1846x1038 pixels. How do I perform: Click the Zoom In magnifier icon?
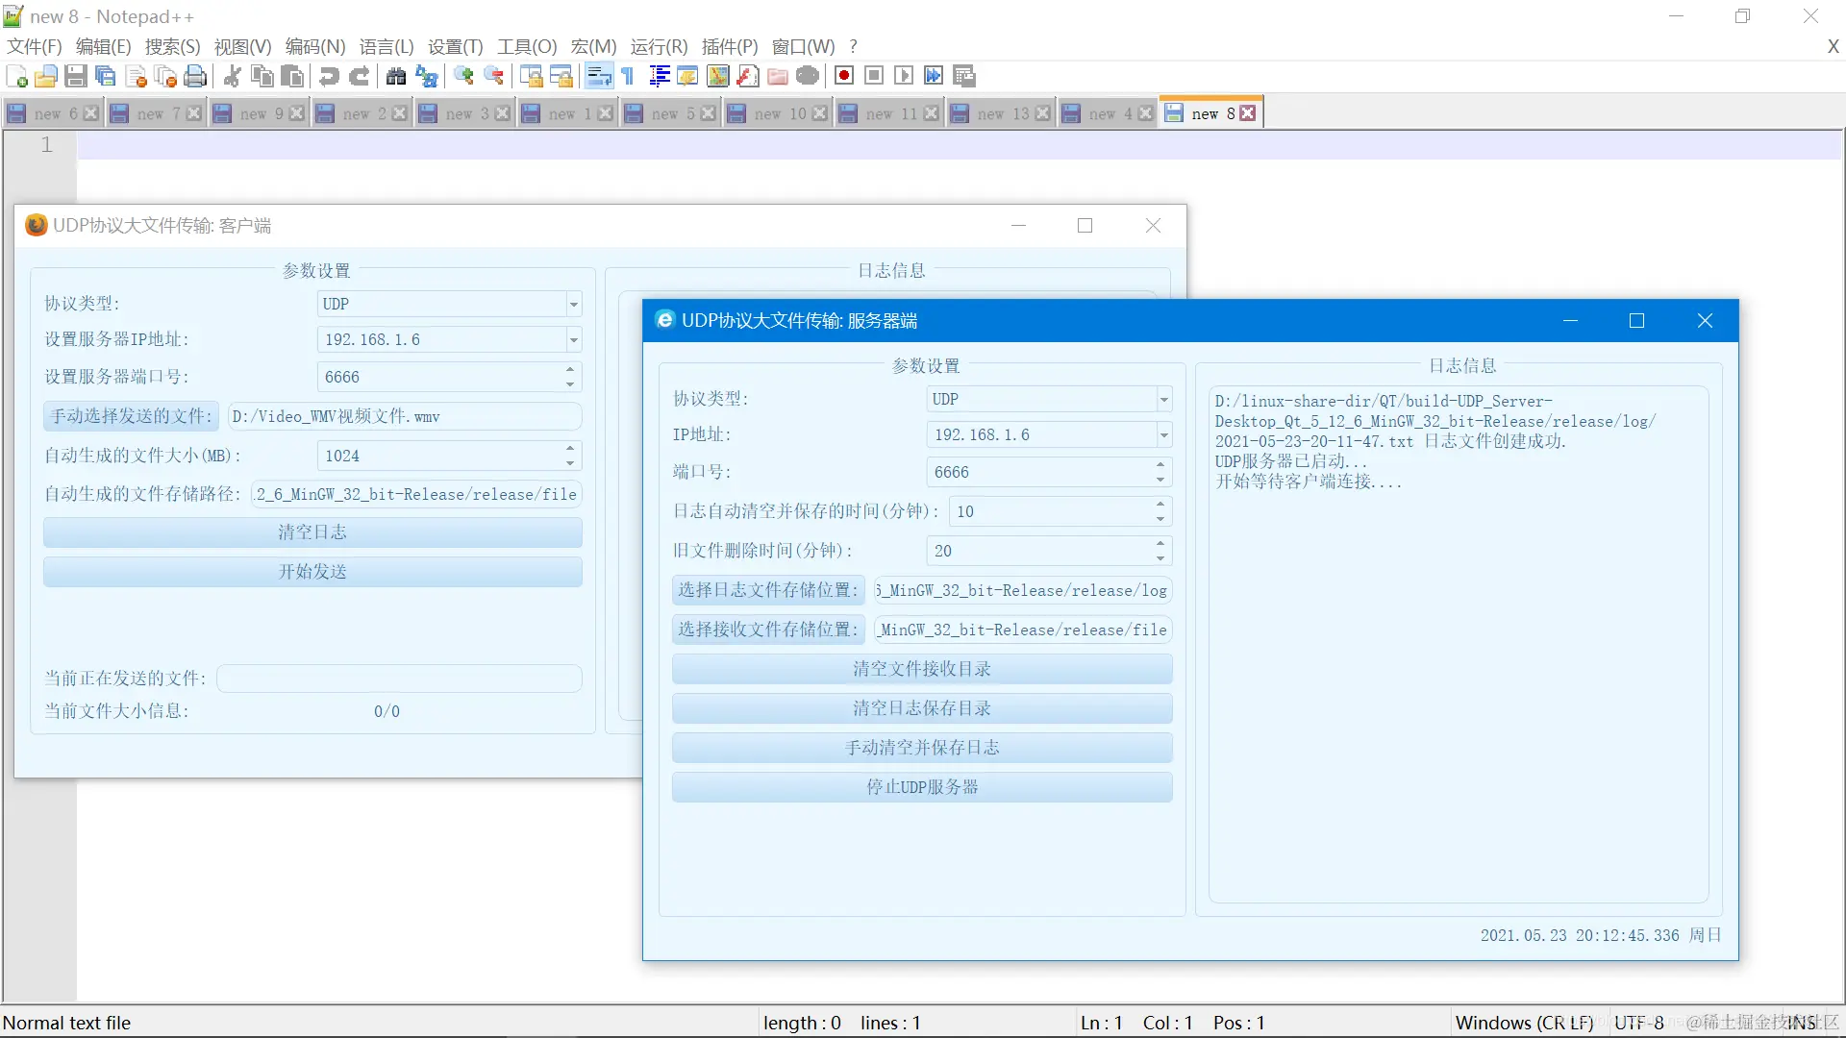pyautogui.click(x=463, y=76)
